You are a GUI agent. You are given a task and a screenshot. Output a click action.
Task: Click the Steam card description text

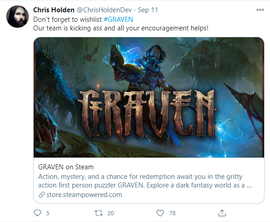click(x=145, y=181)
